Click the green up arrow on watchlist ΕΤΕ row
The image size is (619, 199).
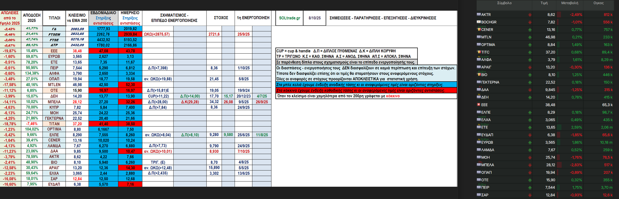tap(530, 128)
